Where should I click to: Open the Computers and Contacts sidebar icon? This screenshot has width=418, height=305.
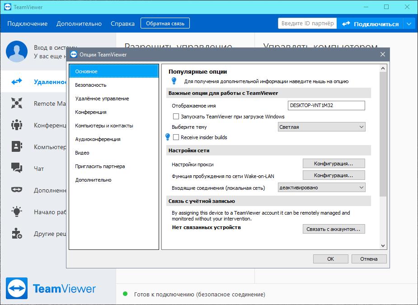[17, 147]
